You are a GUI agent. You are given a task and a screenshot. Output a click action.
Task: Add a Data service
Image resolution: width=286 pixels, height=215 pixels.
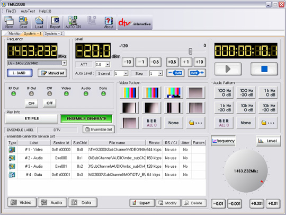click(x=83, y=203)
